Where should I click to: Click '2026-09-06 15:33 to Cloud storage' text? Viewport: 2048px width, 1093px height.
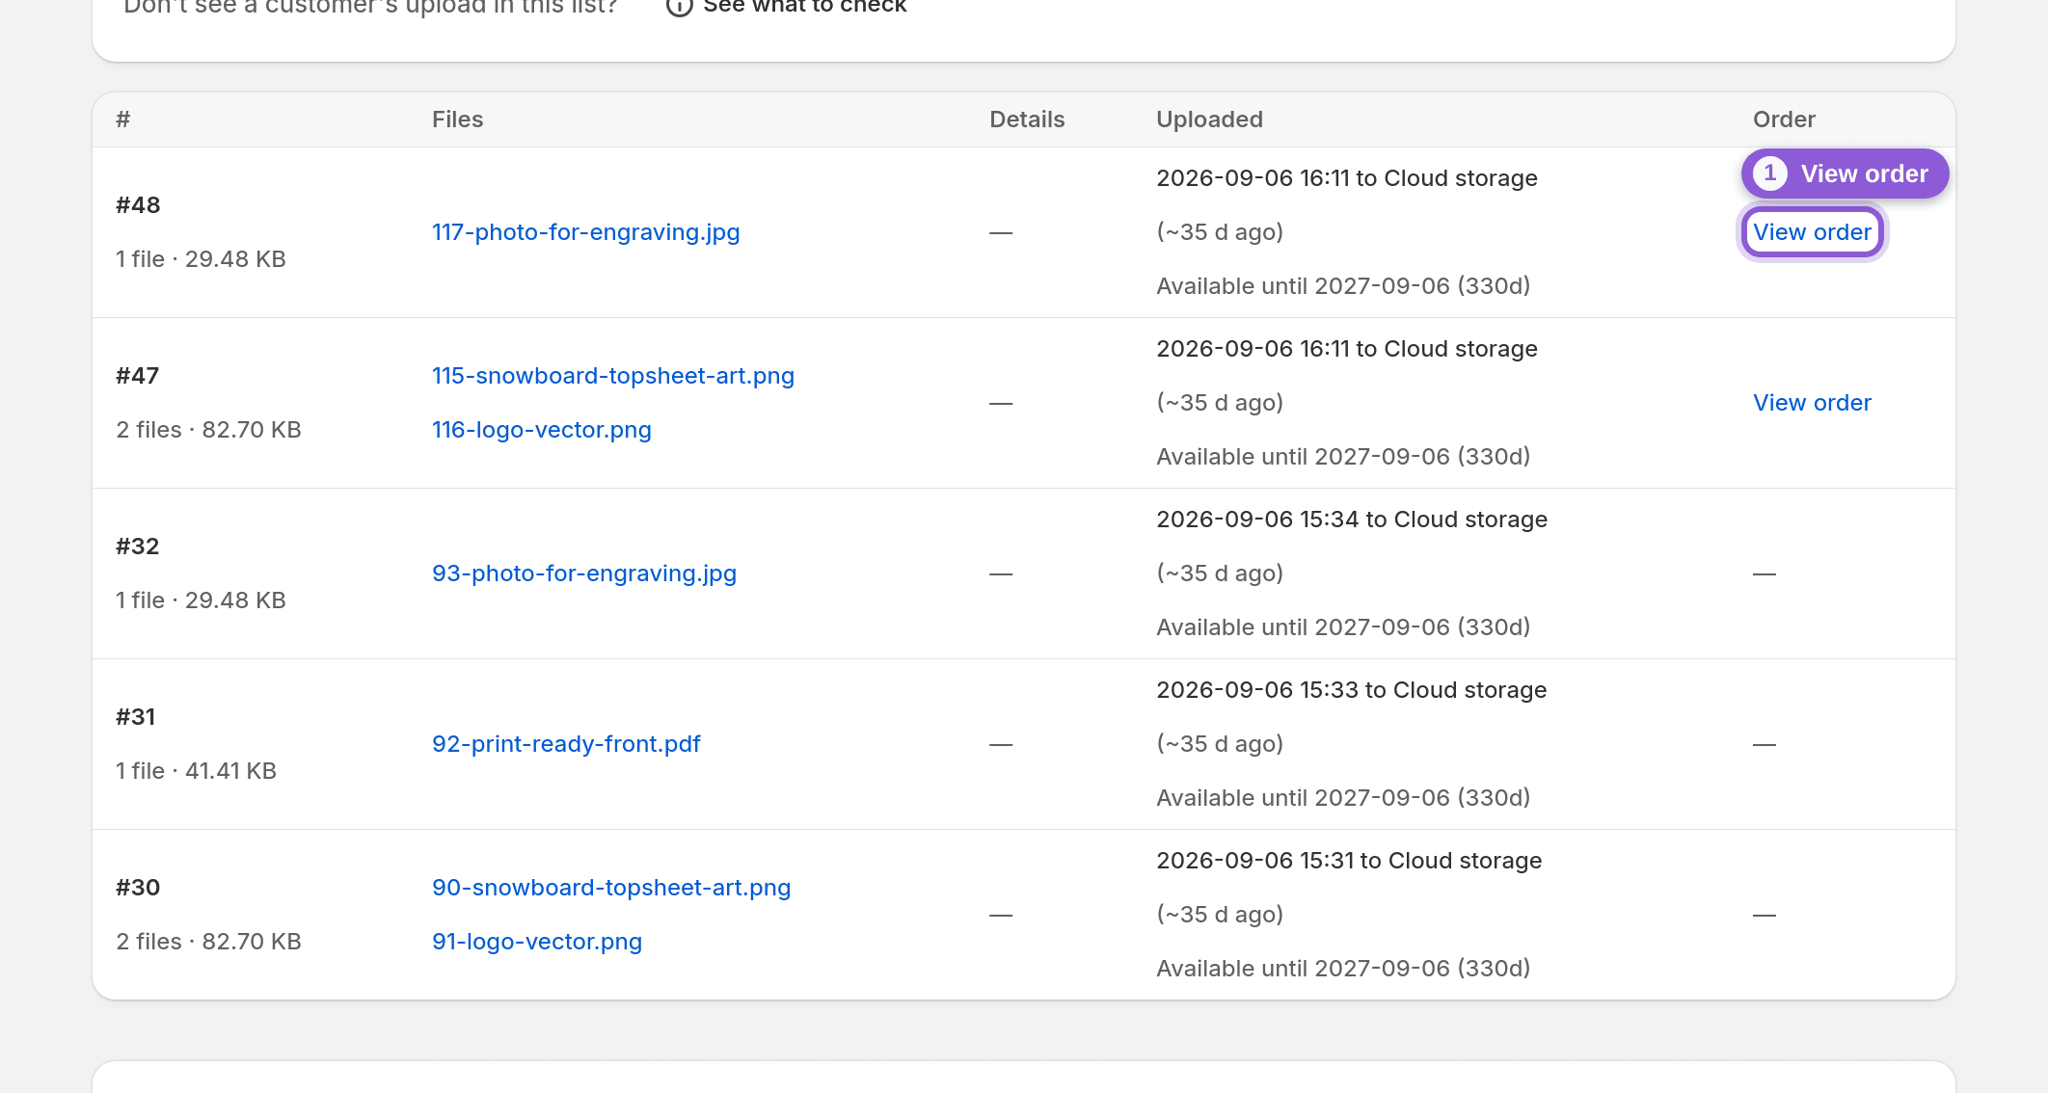(1351, 690)
